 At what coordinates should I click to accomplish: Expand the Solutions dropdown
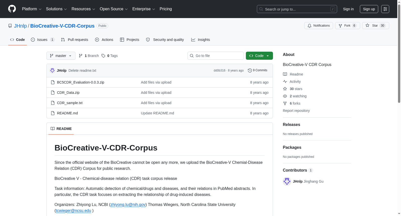pos(56,9)
